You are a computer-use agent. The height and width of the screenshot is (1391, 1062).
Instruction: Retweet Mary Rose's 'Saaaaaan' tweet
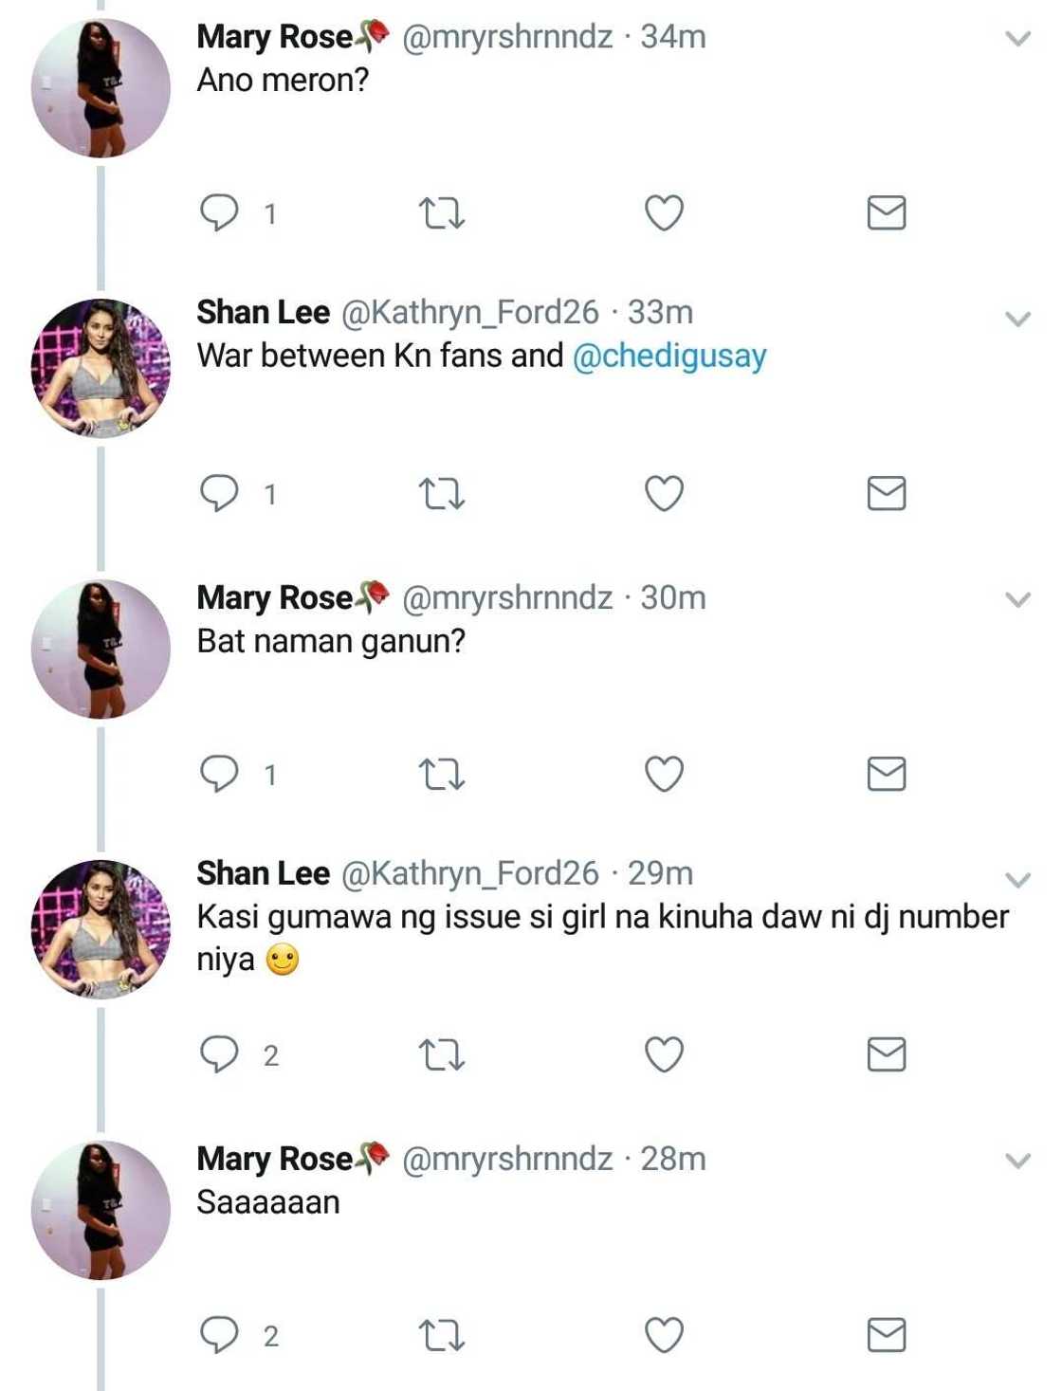click(x=442, y=1335)
